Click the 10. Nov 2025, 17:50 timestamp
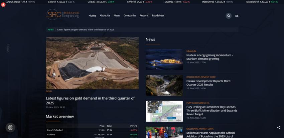The width and height of the screenshot is (284, 138). pyautogui.click(x=196, y=62)
